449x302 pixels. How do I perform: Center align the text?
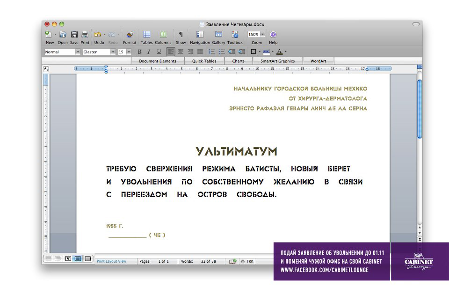coord(181,52)
